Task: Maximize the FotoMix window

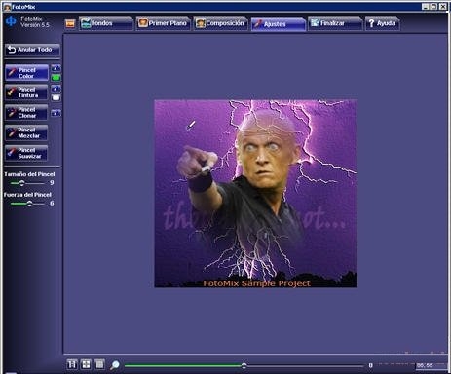Action: pos(434,7)
